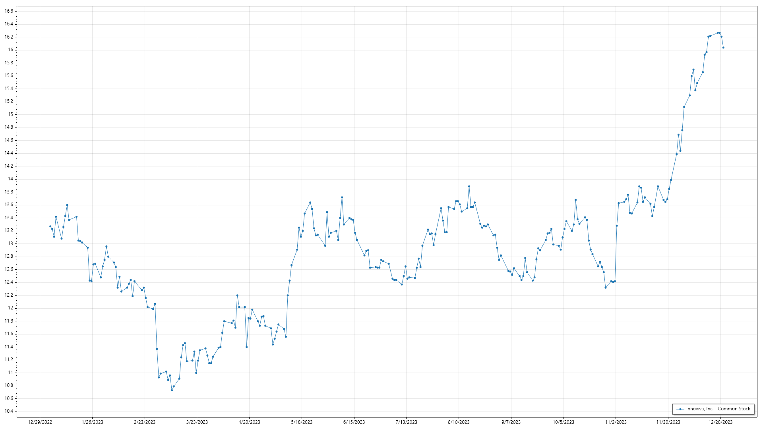Click the 11/2/2023 date label
Image resolution: width=763 pixels, height=429 pixels.
click(616, 422)
